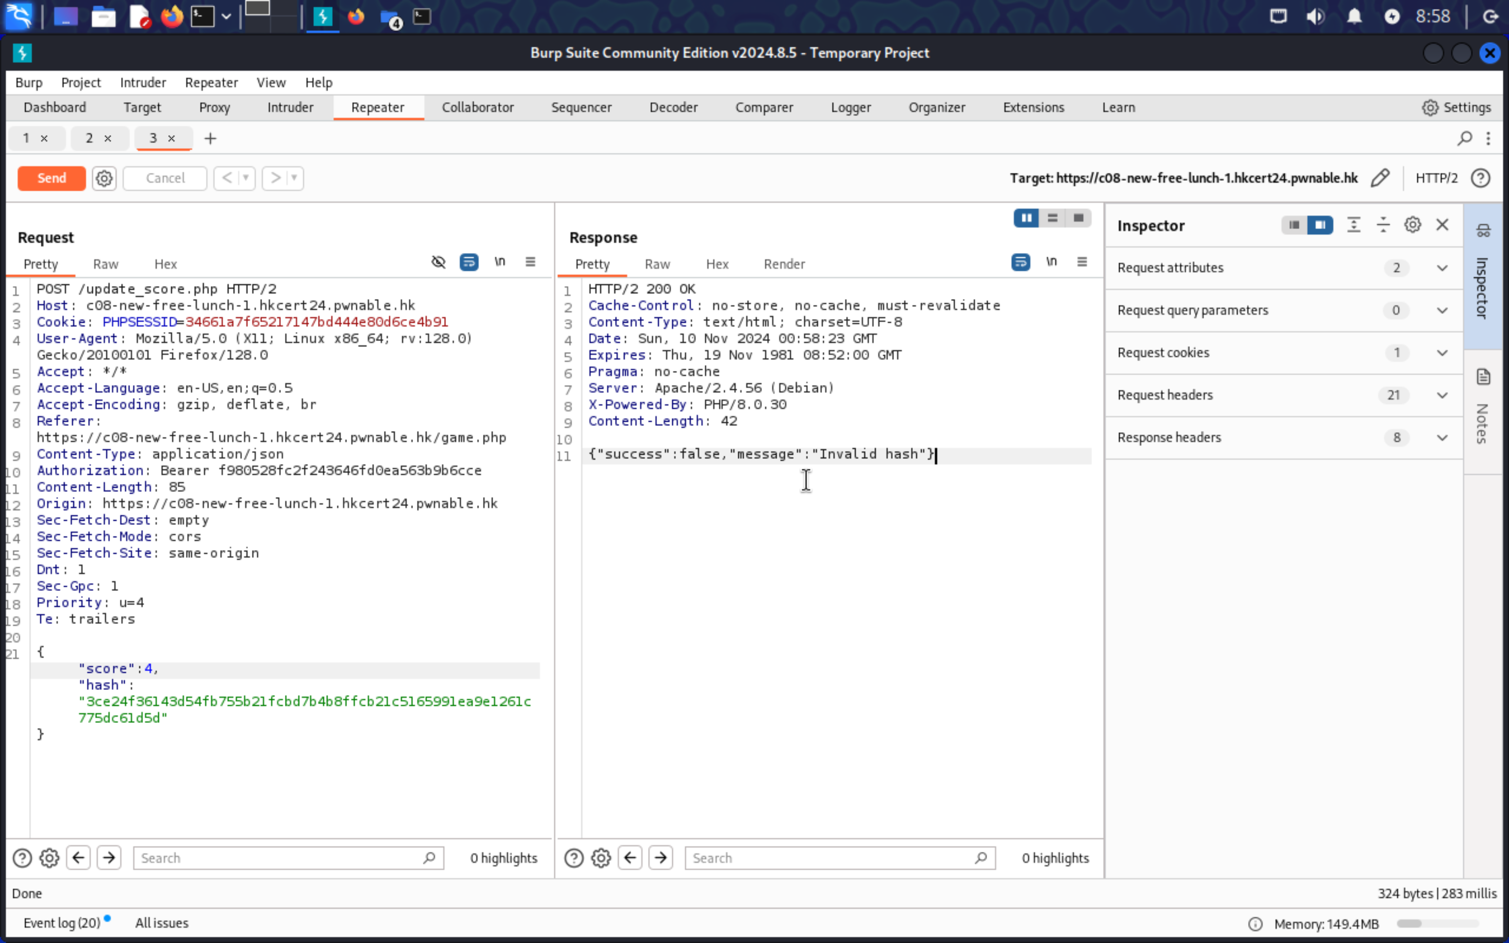Go to next match in Response search
The height and width of the screenshot is (943, 1509).
pos(661,858)
